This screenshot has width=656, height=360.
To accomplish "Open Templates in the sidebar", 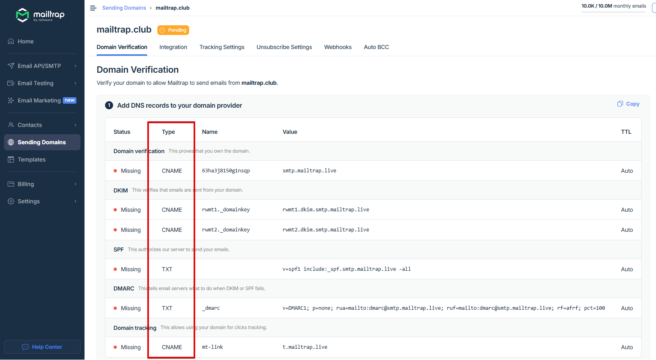I will (x=42, y=160).
